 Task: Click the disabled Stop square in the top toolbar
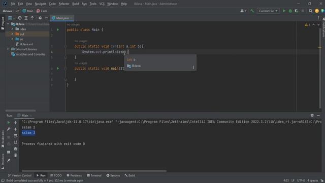click(303, 11)
